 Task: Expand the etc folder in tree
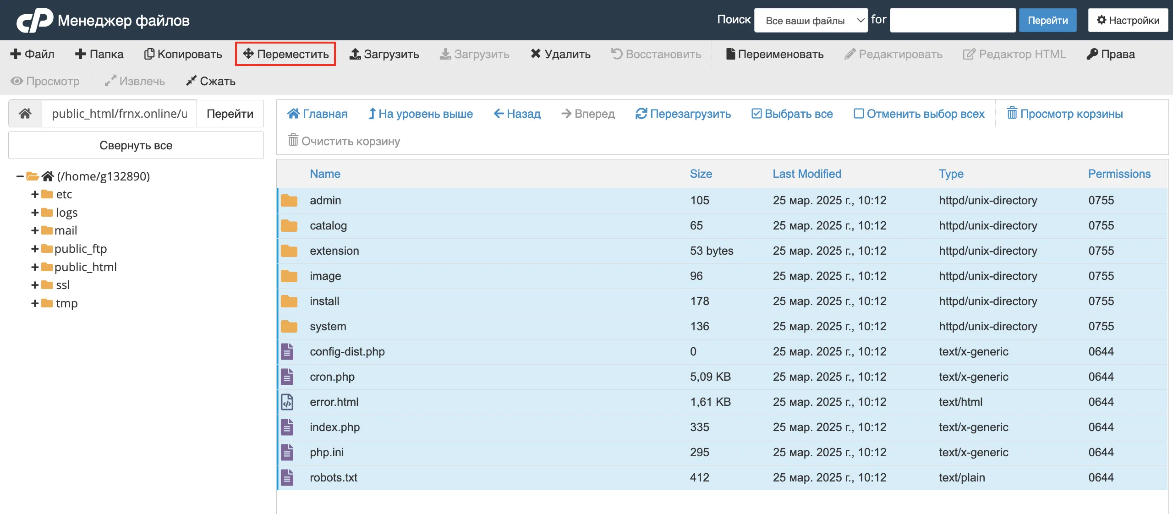pyautogui.click(x=35, y=194)
